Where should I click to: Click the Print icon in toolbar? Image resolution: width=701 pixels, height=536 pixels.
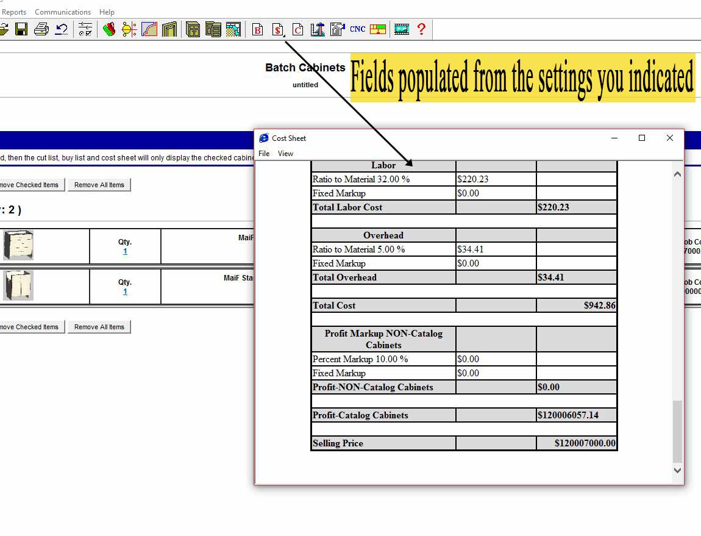[41, 29]
